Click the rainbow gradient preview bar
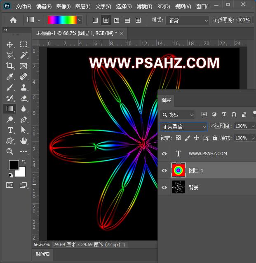Image resolution: width=256 pixels, height=263 pixels. (62, 20)
